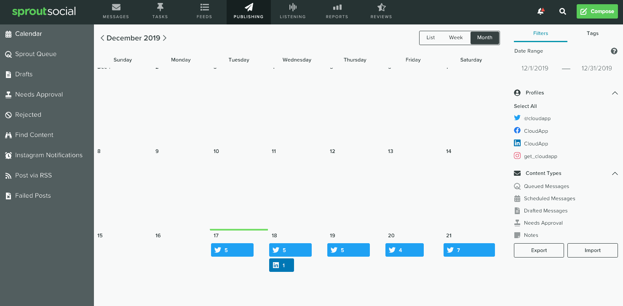Open the Listening section
Screen dimensions: 623x306
tap(293, 12)
